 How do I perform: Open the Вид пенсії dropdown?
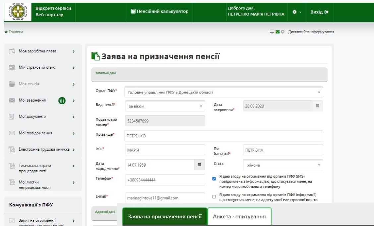point(165,106)
